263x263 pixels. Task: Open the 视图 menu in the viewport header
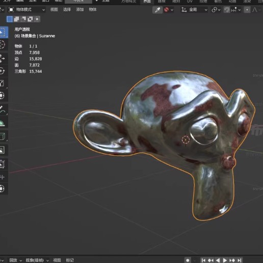click(x=54, y=10)
